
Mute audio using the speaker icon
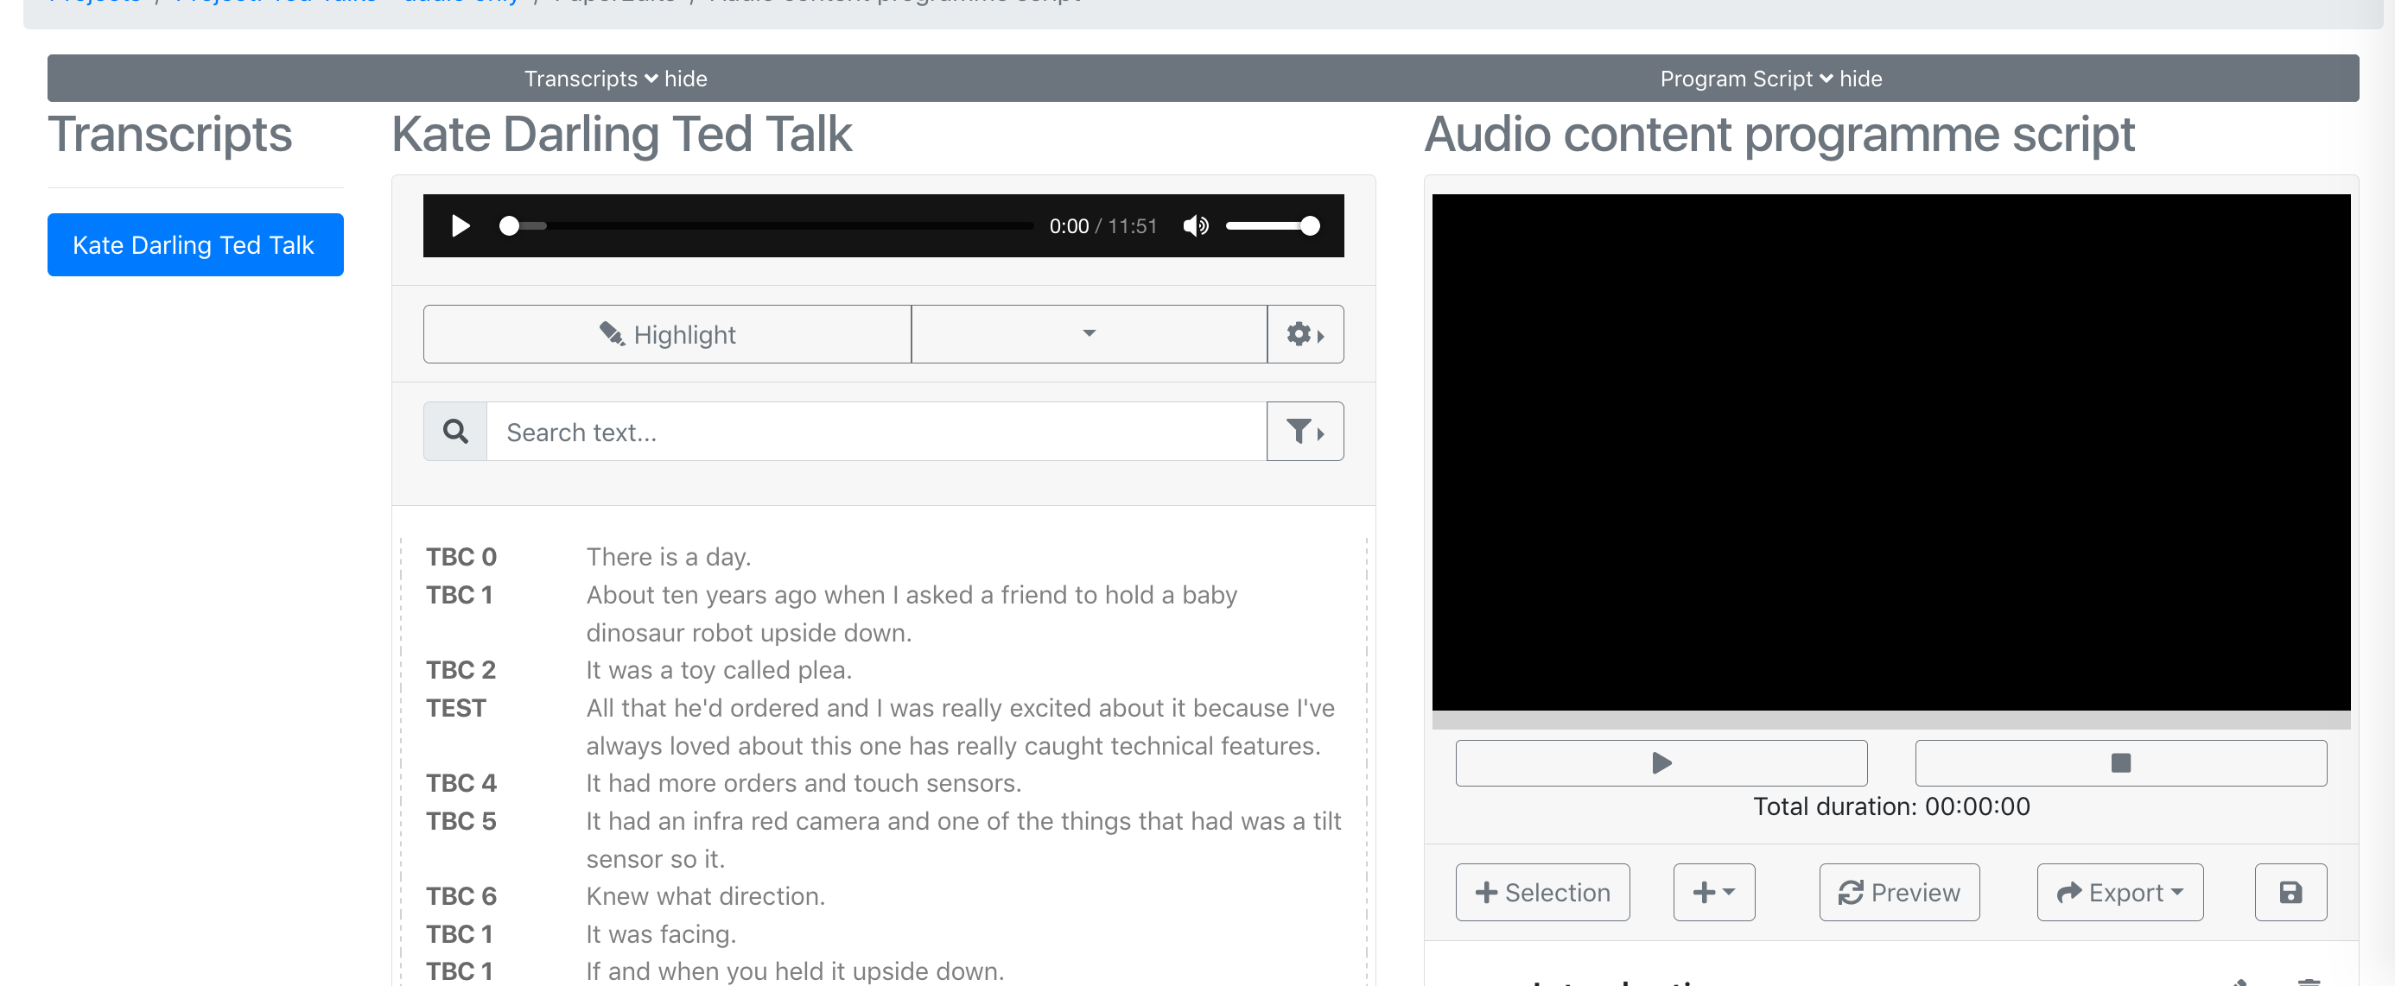1197,224
